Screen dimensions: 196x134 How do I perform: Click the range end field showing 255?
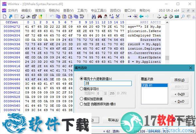(x=112, y=93)
